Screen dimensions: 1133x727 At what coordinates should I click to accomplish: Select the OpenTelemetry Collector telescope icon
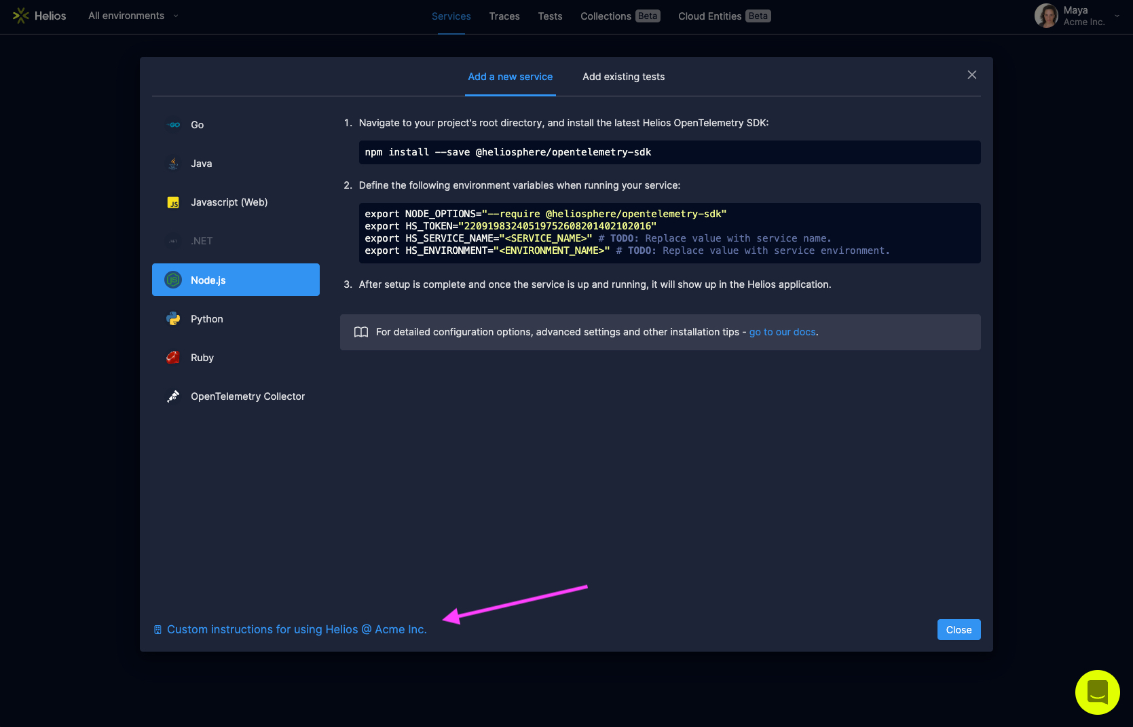pos(174,396)
